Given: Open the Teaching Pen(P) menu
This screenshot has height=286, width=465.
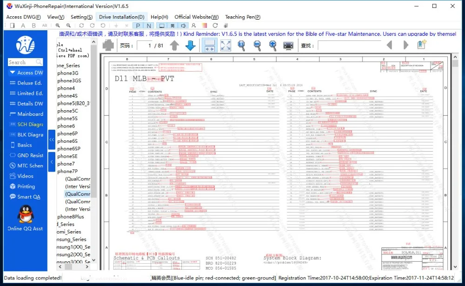Looking at the screenshot, I should pyautogui.click(x=243, y=17).
